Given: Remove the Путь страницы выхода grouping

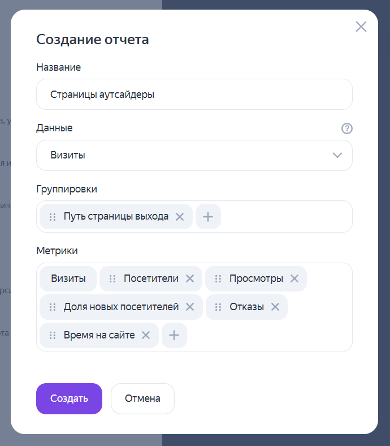Looking at the screenshot, I should click(x=180, y=217).
